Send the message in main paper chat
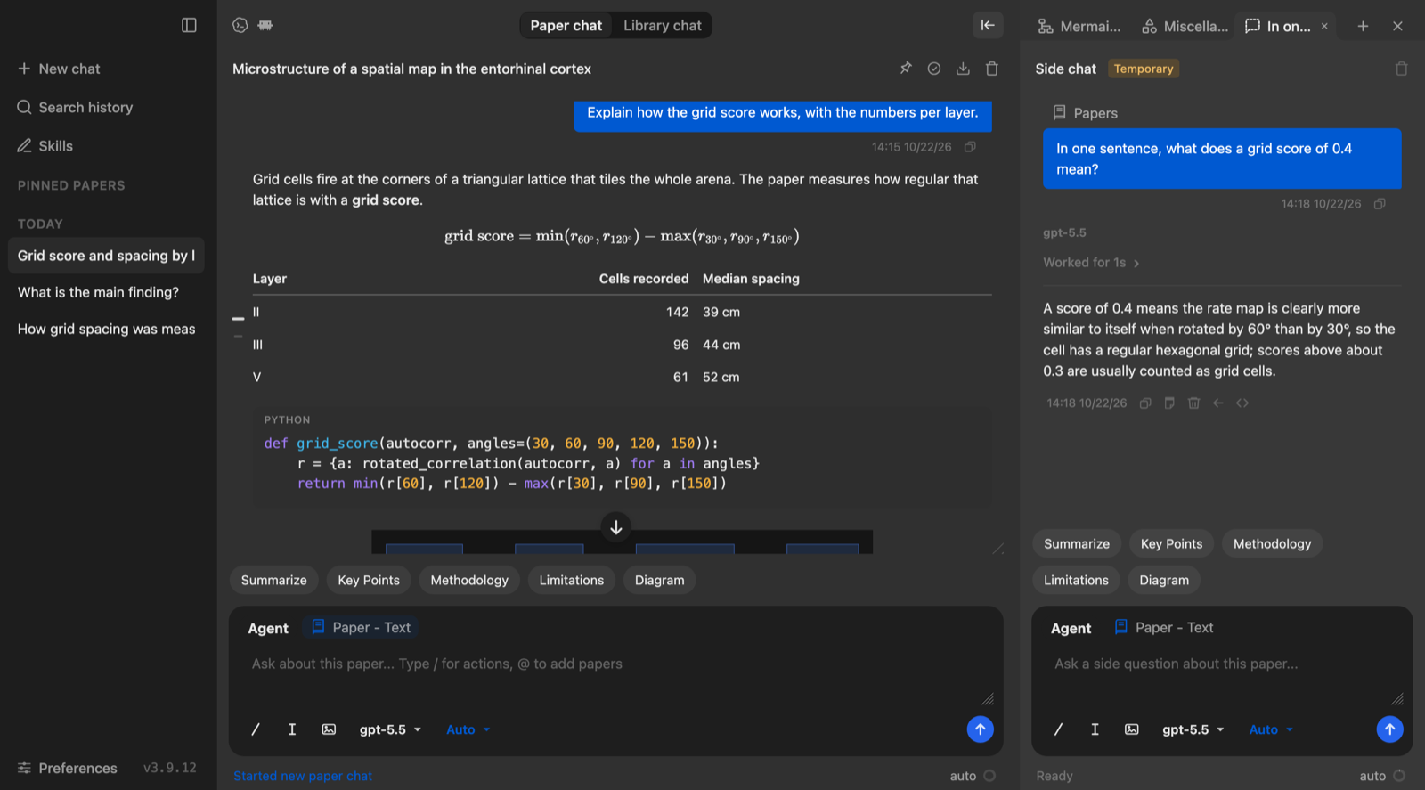Image resolution: width=1425 pixels, height=790 pixels. [980, 729]
